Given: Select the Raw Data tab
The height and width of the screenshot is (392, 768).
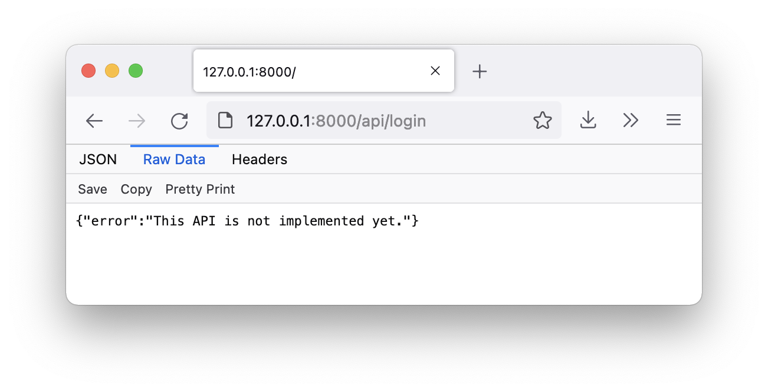Looking at the screenshot, I should pos(174,160).
